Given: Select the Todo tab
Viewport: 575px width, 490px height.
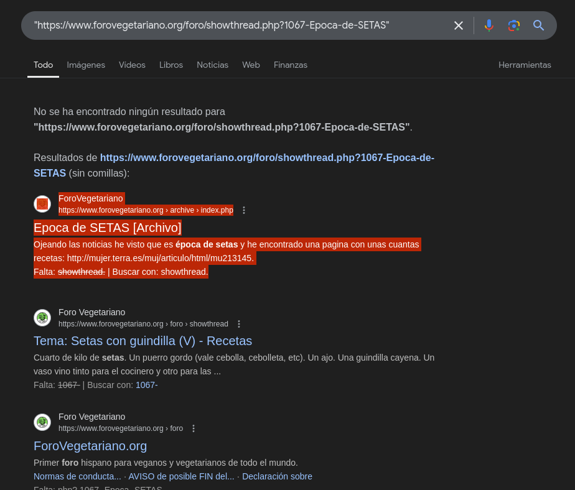Looking at the screenshot, I should click(x=44, y=65).
